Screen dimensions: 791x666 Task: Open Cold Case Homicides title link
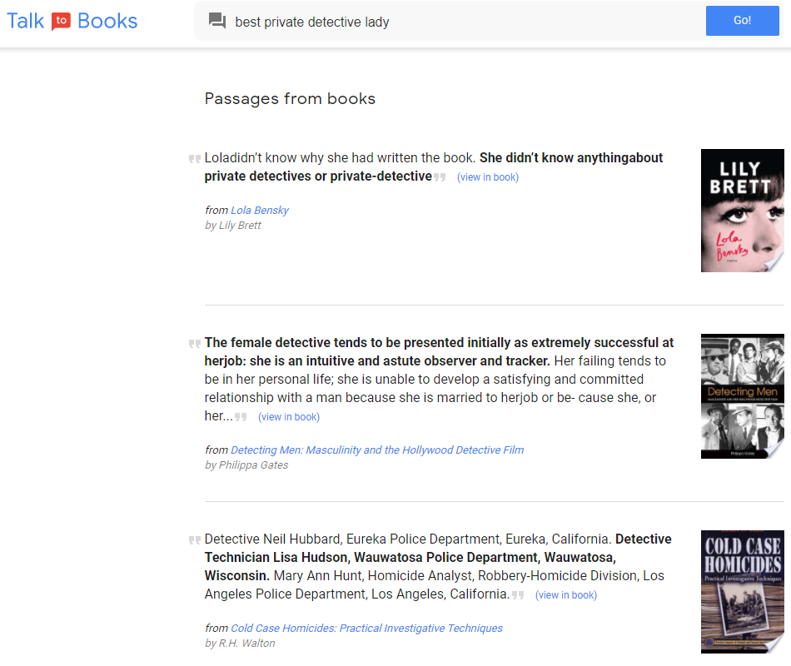tap(366, 628)
